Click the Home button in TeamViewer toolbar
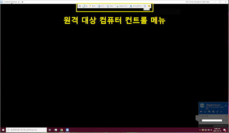229x133 pixels. (85, 6)
